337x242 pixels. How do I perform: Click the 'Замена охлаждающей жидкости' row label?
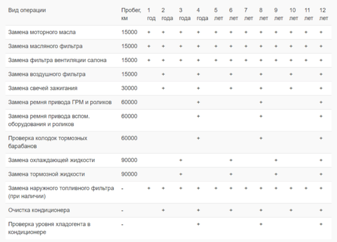51,160
